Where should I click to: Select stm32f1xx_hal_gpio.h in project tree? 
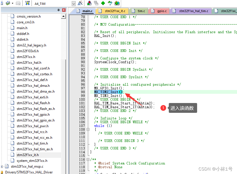tap(33, 115)
